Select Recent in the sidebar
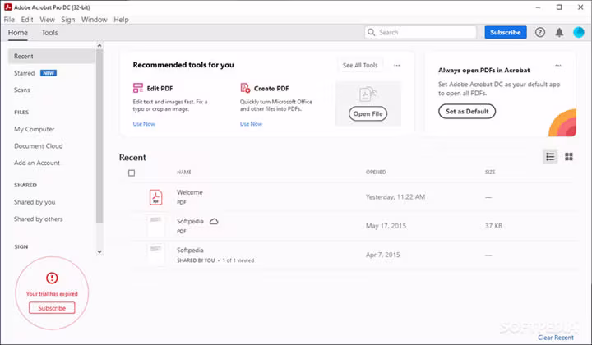 51,56
